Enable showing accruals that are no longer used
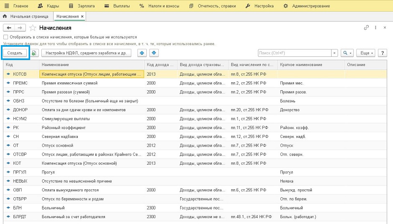 coord(6,37)
